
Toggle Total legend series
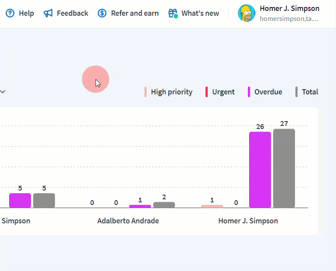[310, 92]
